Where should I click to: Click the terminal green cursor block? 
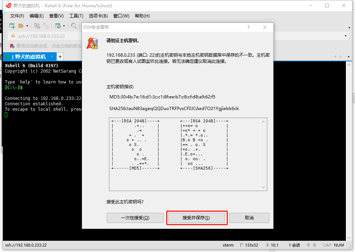[x=6, y=115]
